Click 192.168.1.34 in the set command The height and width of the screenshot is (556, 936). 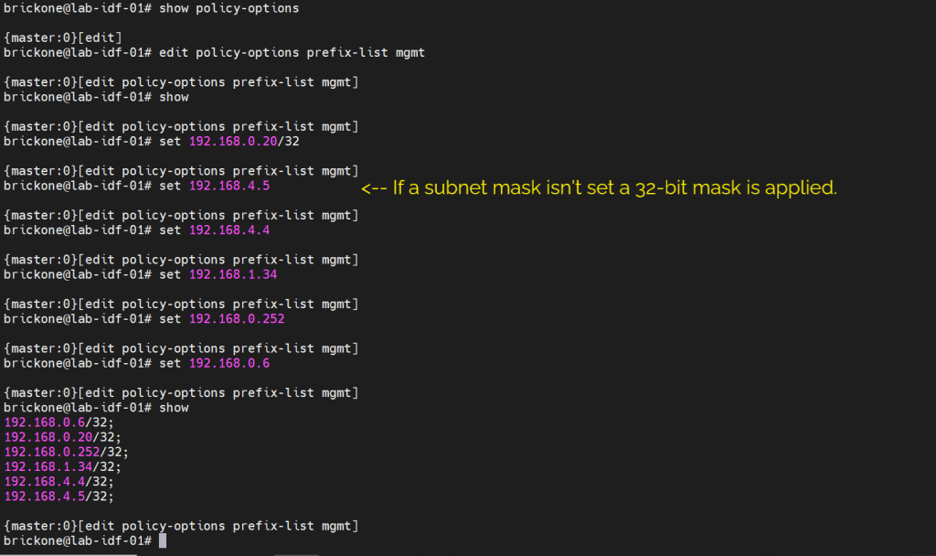coord(233,274)
